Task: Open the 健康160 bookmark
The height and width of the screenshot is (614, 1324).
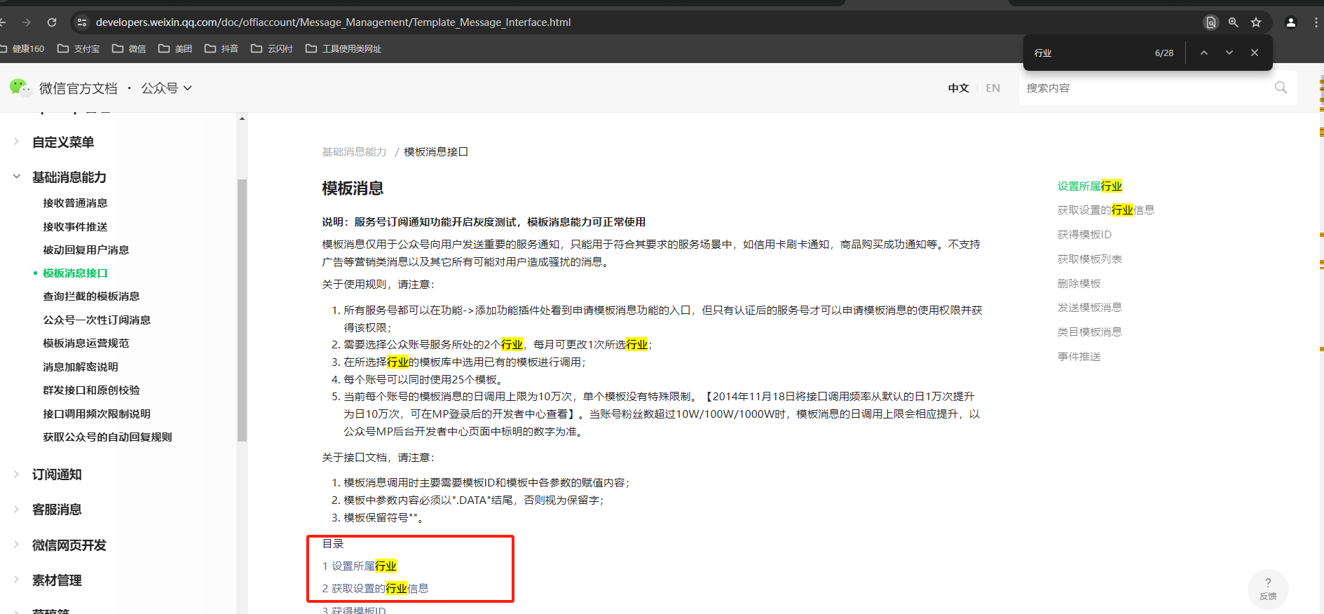Action: [x=22, y=49]
